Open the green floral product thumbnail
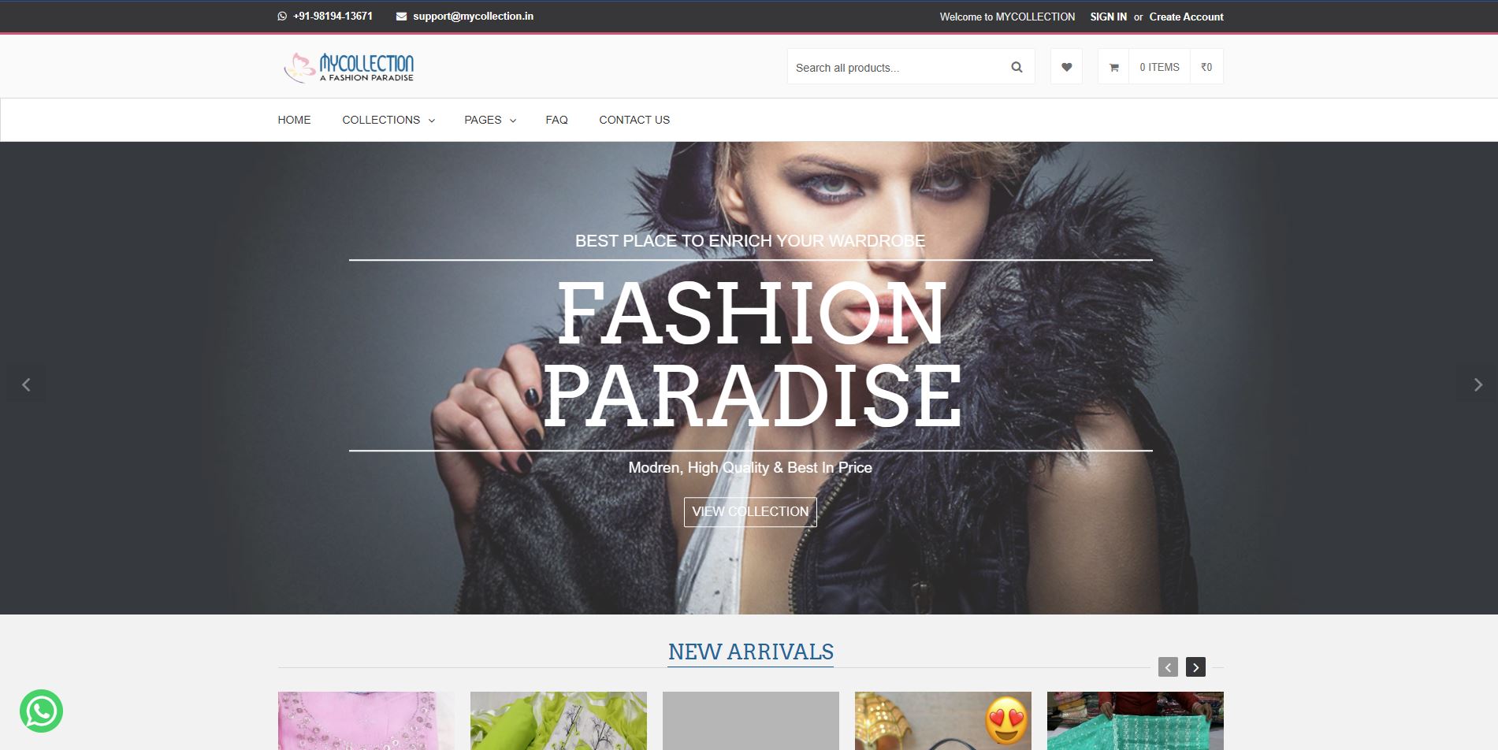The image size is (1498, 750). (x=559, y=721)
